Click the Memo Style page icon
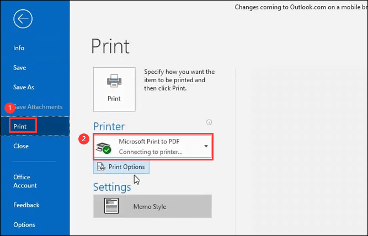This screenshot has height=236, width=368. [111, 206]
